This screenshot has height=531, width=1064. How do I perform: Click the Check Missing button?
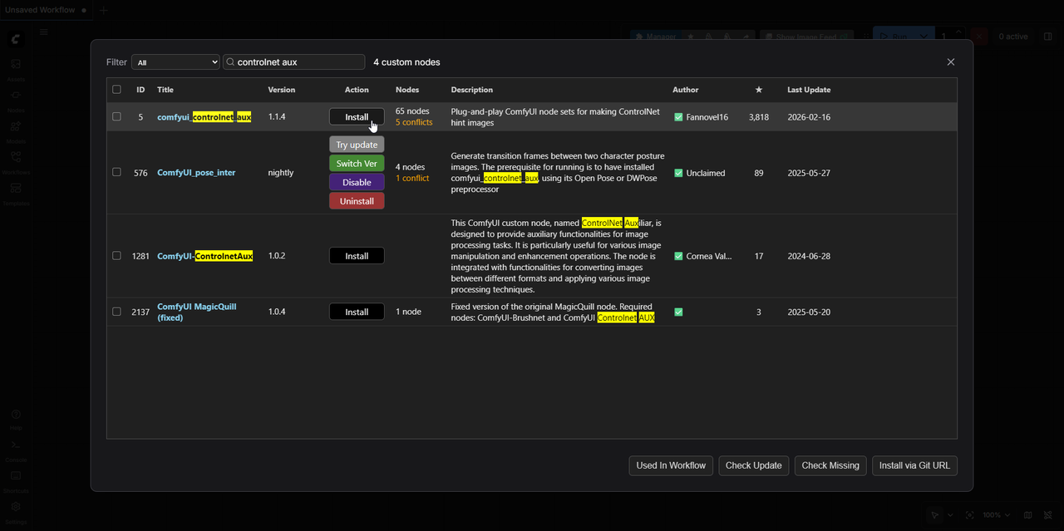pyautogui.click(x=830, y=465)
